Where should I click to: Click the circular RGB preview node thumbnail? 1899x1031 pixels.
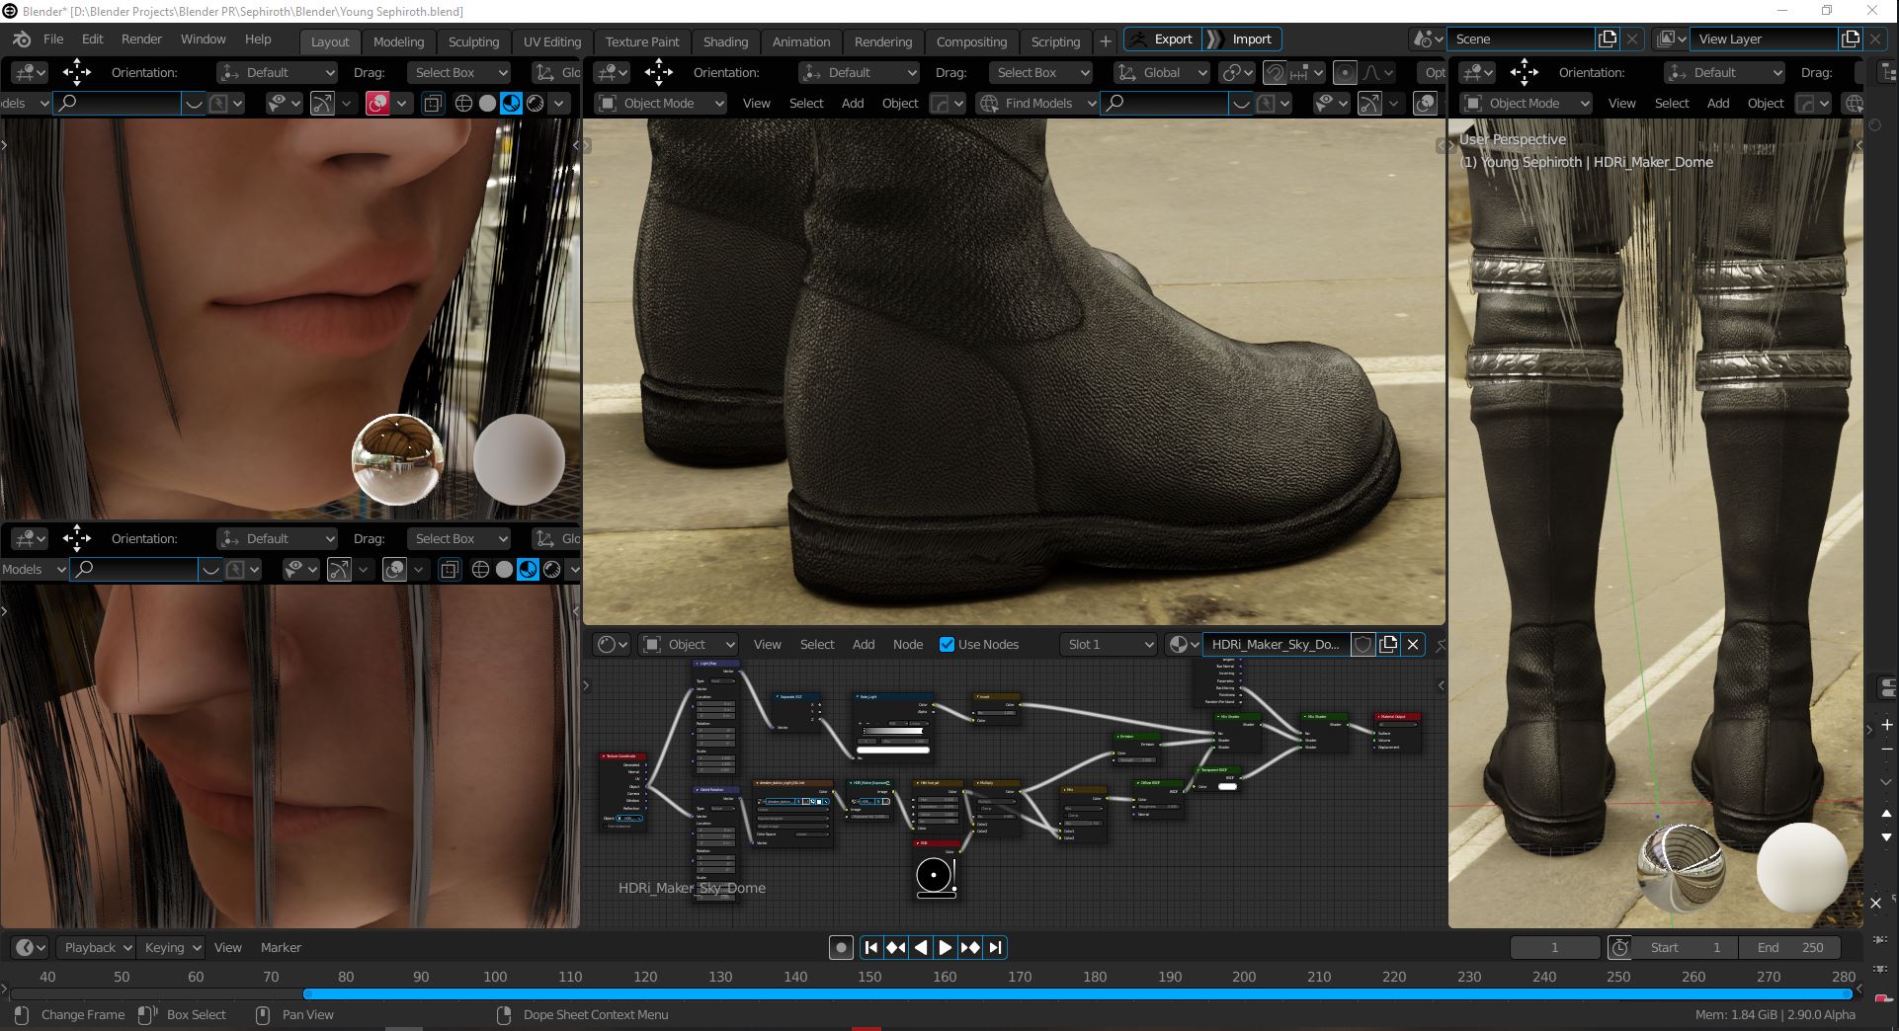(935, 875)
